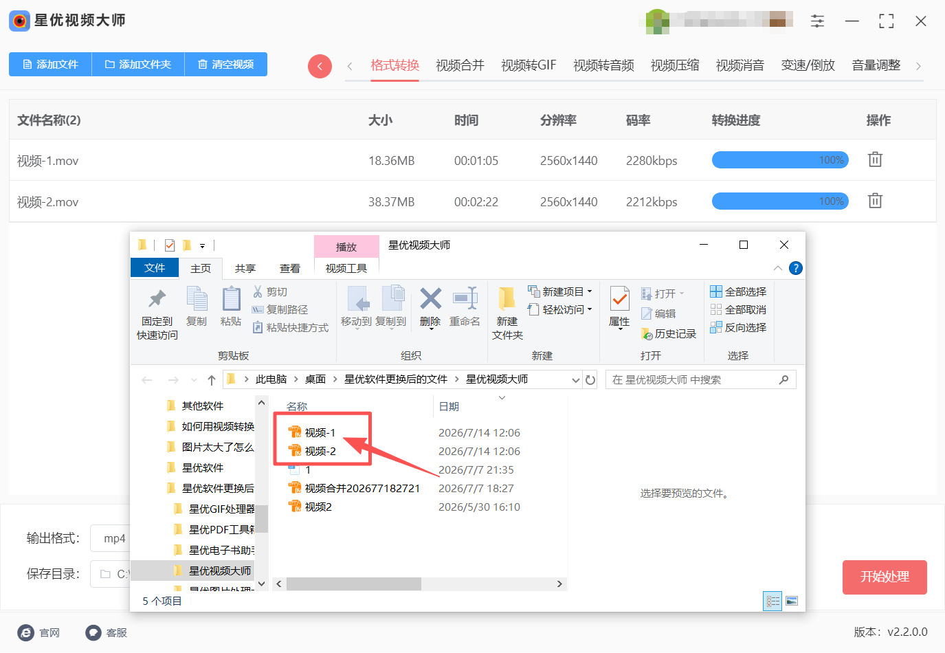Click the red back arrow circle button

tap(320, 66)
